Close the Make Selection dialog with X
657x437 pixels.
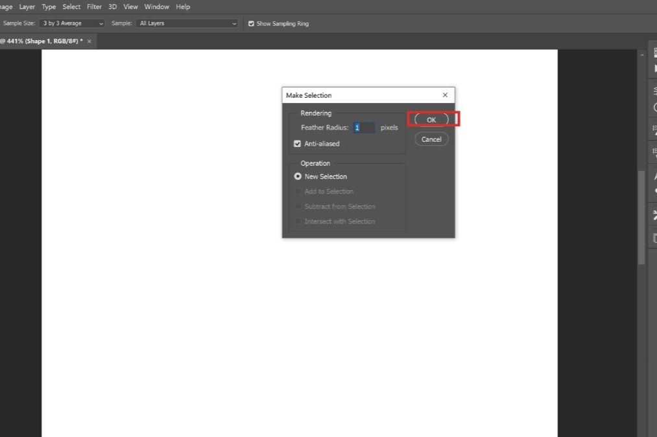click(x=445, y=95)
